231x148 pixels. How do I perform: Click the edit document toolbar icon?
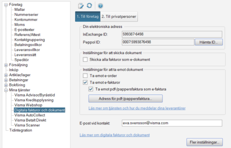81,6
